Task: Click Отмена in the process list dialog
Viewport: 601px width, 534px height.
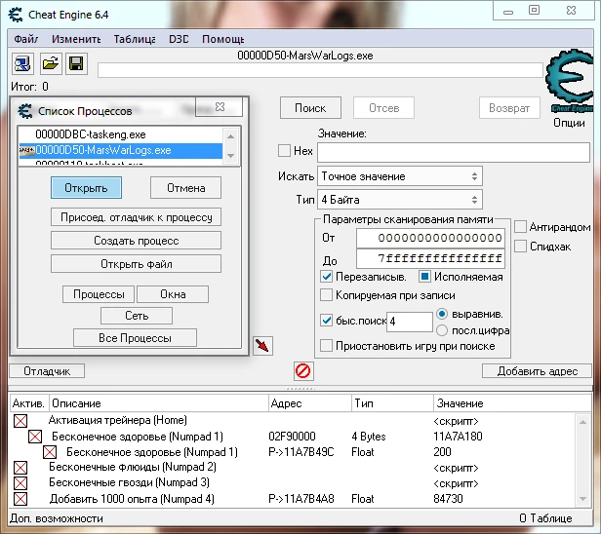Action: [186, 187]
